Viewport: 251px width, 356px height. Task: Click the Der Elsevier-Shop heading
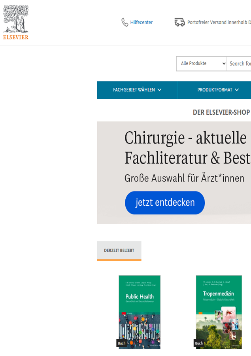tap(221, 112)
